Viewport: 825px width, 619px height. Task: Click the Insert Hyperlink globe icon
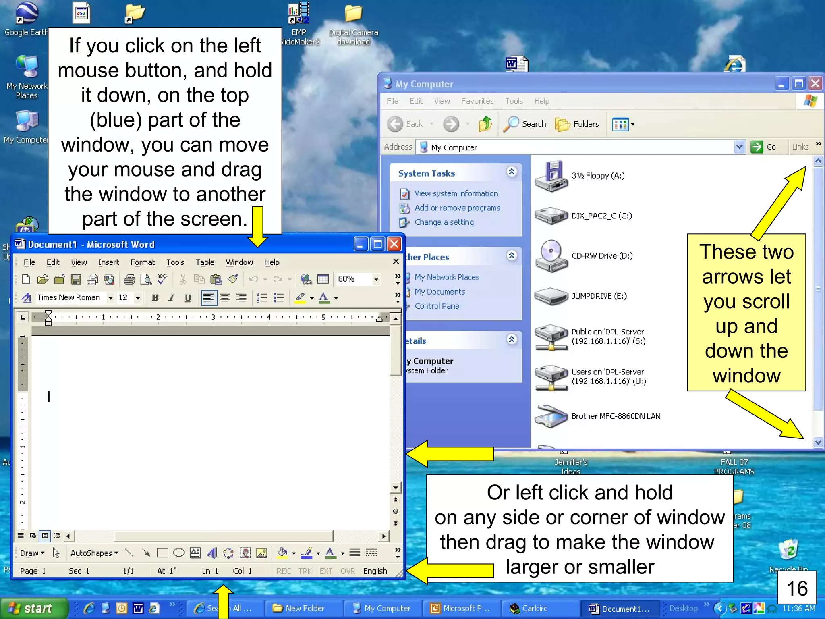tap(307, 279)
